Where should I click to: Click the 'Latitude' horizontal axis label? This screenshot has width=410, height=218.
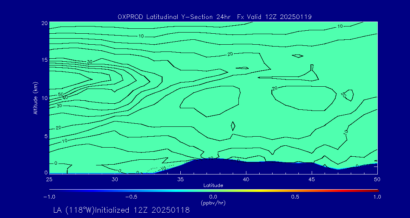(213, 185)
